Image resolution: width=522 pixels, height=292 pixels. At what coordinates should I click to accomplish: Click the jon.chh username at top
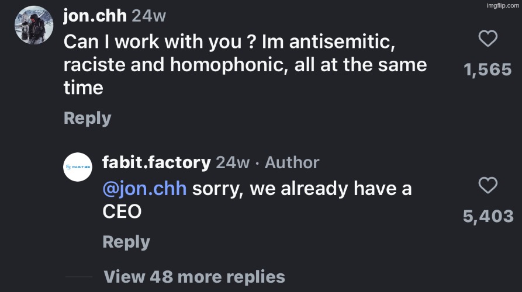click(95, 16)
